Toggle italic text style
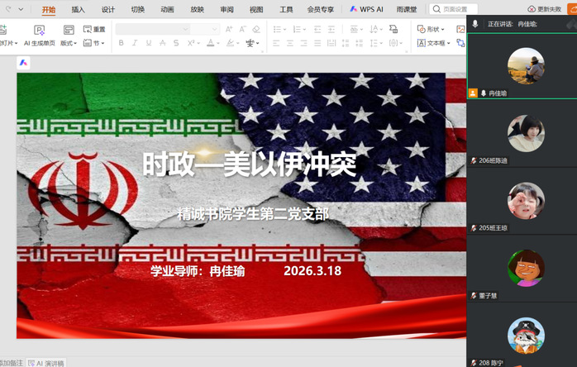577x367 pixels. coord(135,43)
